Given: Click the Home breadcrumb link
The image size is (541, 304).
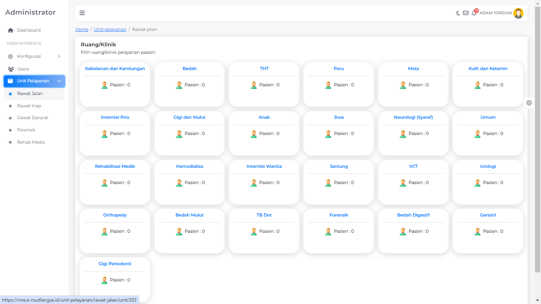Looking at the screenshot, I should point(82,29).
